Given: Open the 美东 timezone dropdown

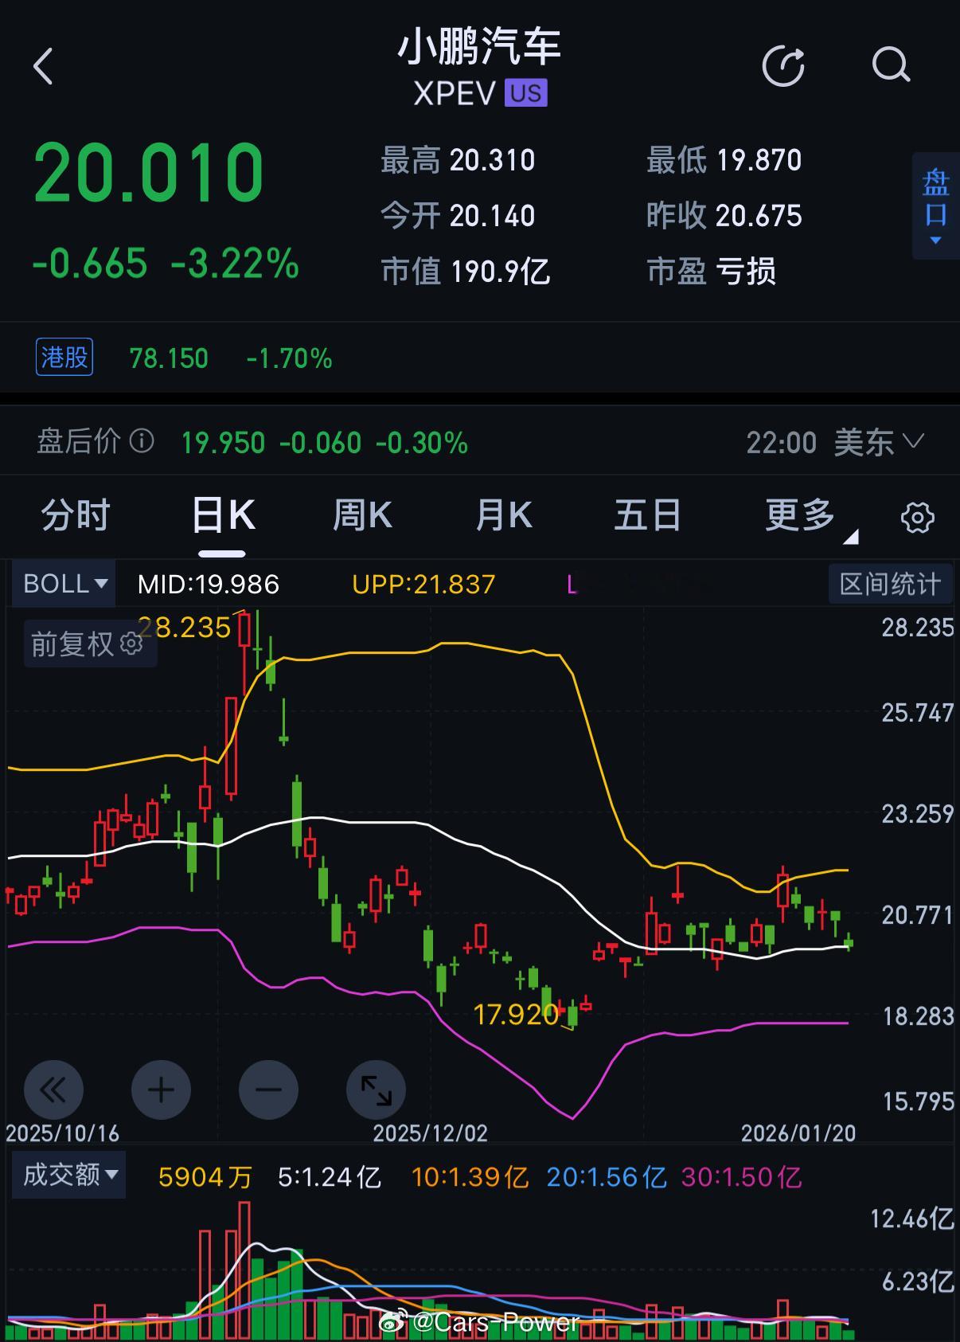Looking at the screenshot, I should [878, 442].
